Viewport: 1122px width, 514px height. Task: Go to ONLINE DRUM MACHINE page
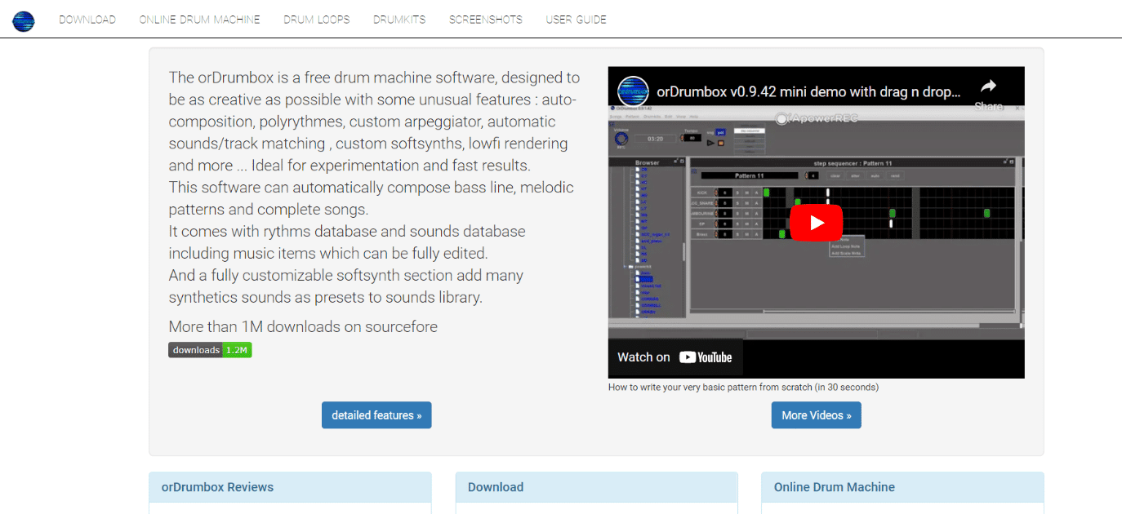199,20
